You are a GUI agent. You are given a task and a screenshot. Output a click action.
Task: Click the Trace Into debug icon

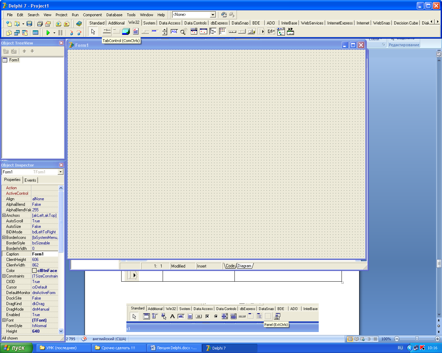pos(71,33)
